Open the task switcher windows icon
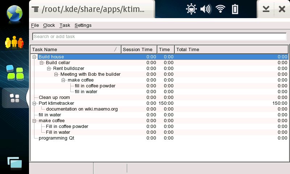 [x=14, y=163]
